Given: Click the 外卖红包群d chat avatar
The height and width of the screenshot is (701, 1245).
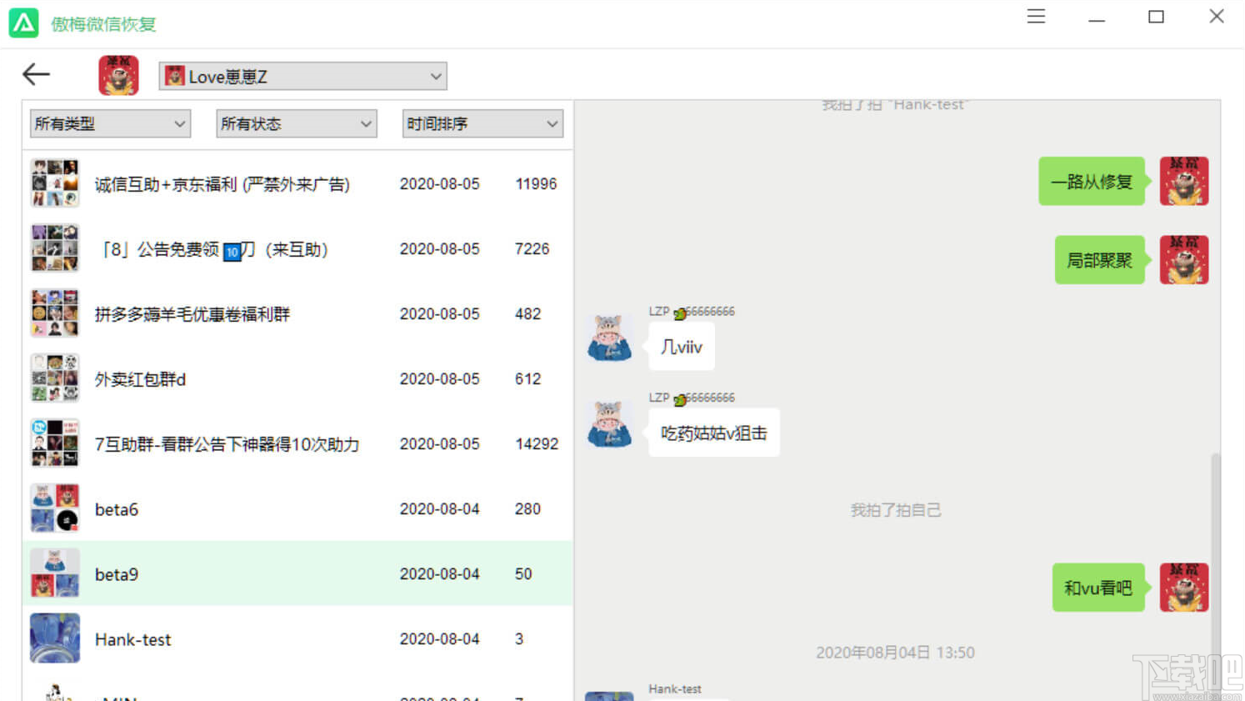Looking at the screenshot, I should 54,378.
